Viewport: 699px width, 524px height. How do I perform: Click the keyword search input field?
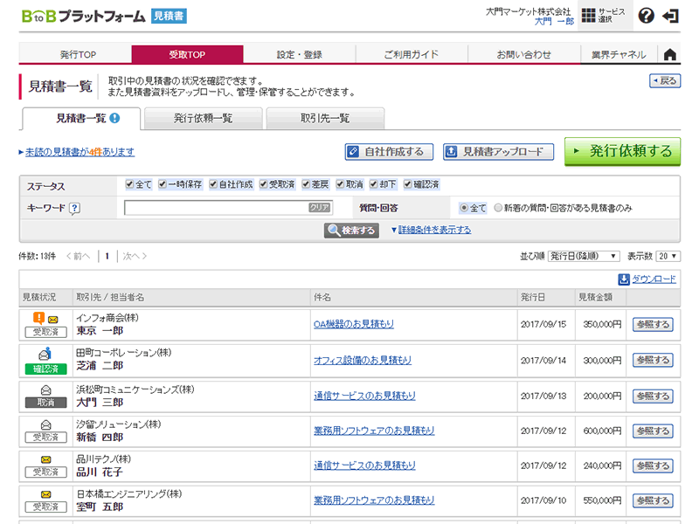click(216, 208)
